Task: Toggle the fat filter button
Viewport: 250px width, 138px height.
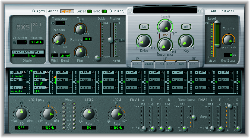Action: 144,27
